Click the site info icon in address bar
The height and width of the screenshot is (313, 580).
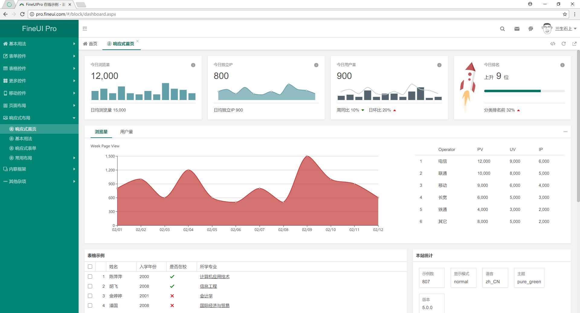tap(32, 14)
